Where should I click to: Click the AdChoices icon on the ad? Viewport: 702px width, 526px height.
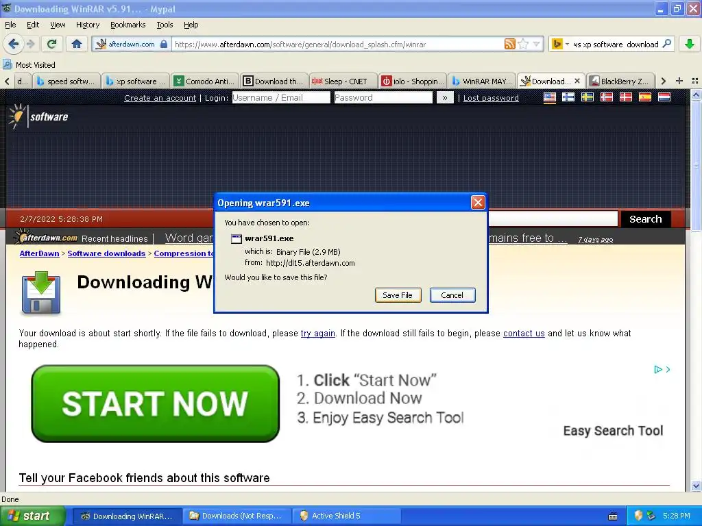(x=657, y=369)
